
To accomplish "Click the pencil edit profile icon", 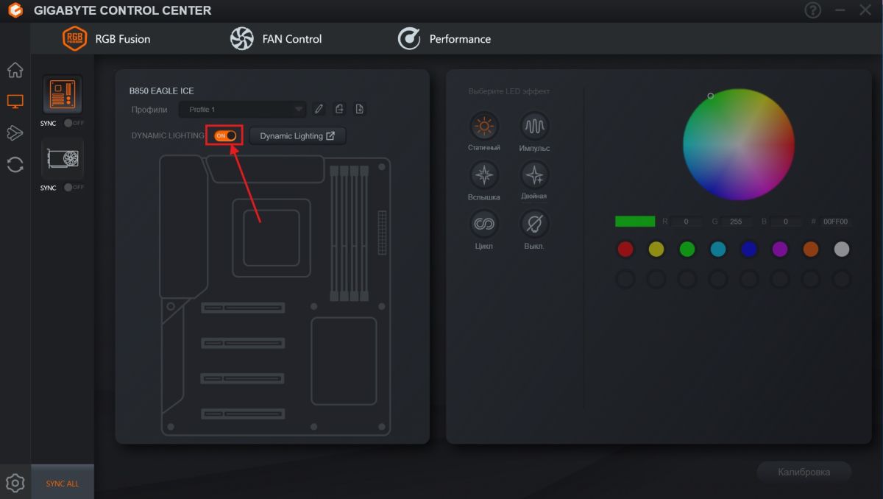I will (x=319, y=109).
